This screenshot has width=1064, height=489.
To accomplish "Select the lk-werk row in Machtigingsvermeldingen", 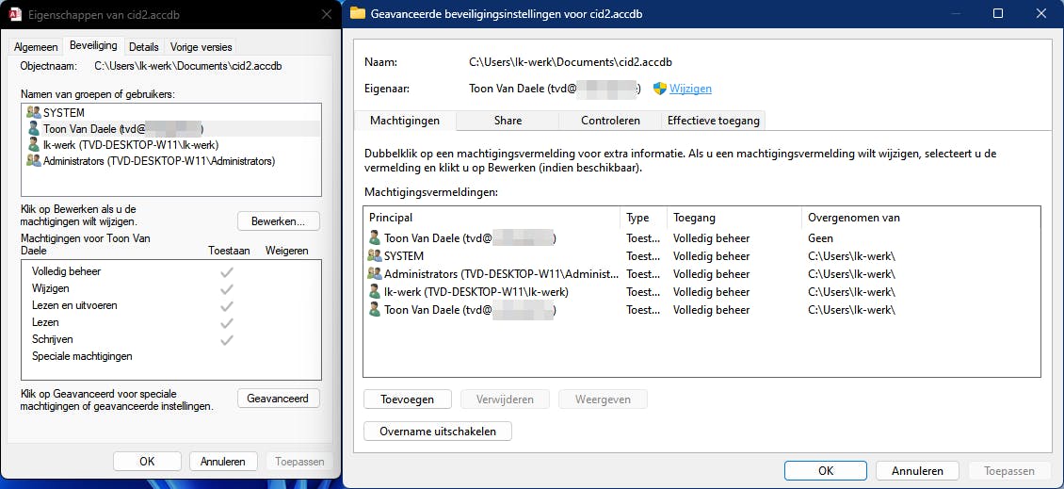I will 701,292.
